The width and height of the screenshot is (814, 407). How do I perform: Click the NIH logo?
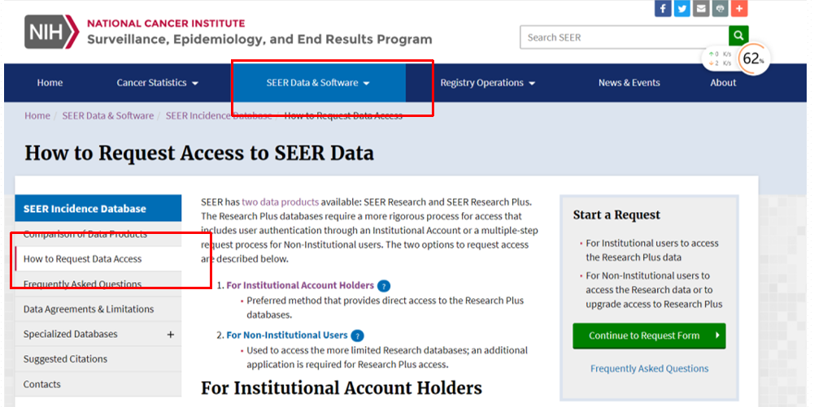[52, 32]
